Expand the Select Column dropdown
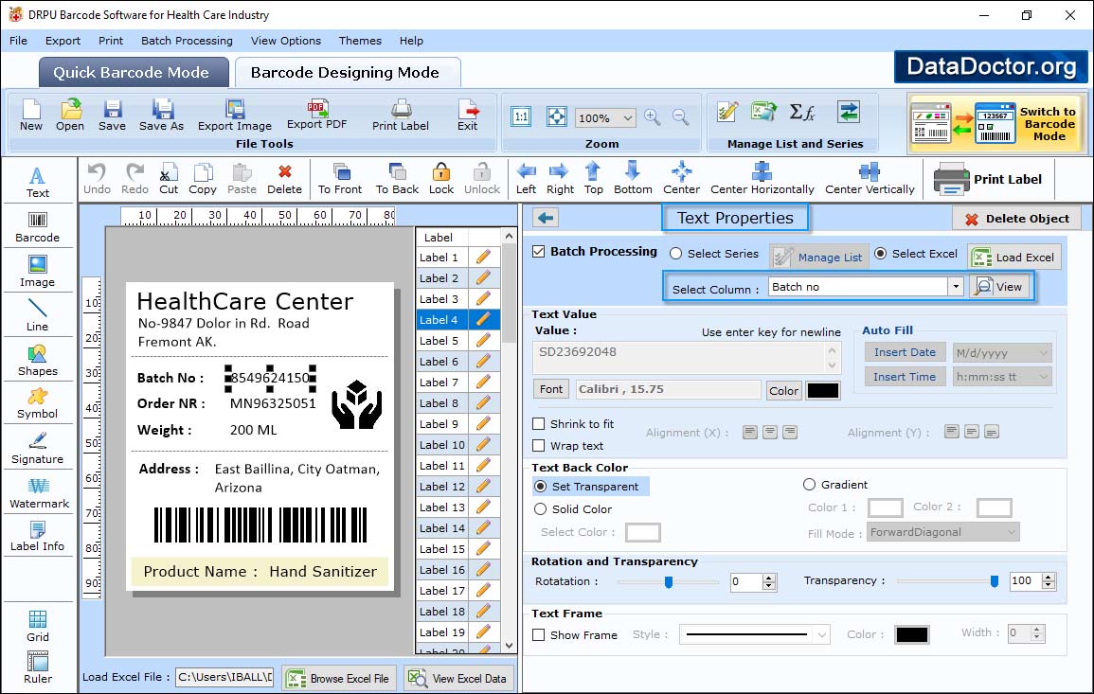This screenshot has width=1094, height=694. click(x=955, y=286)
